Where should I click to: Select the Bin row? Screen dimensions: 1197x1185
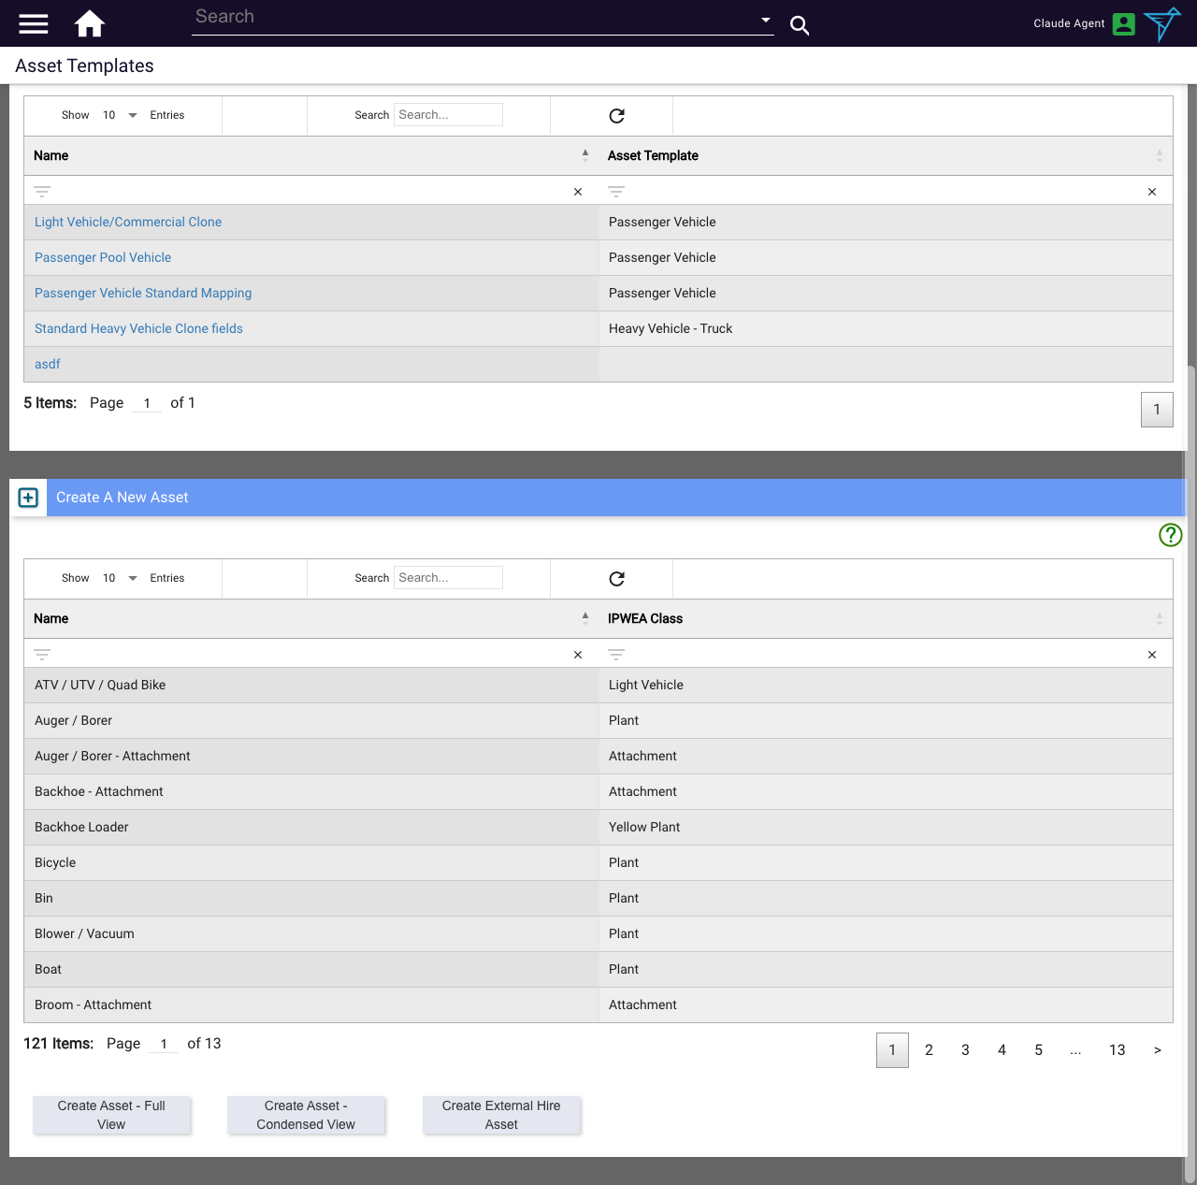click(x=598, y=899)
